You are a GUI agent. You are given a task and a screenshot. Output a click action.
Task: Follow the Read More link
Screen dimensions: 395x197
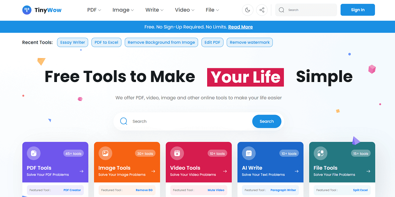click(x=240, y=27)
